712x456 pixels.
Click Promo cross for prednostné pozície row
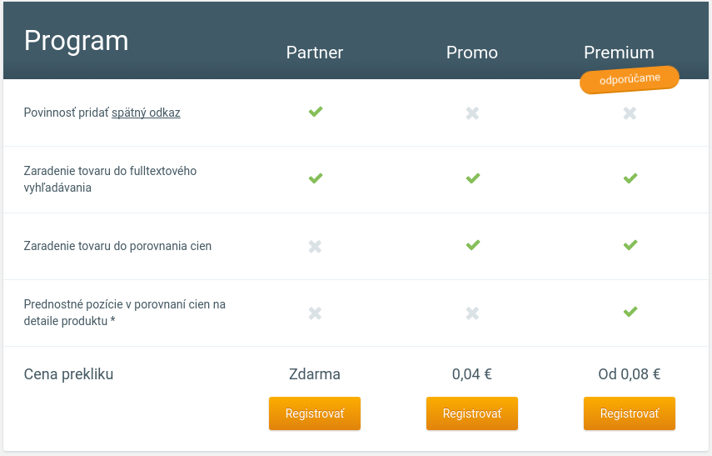point(472,313)
